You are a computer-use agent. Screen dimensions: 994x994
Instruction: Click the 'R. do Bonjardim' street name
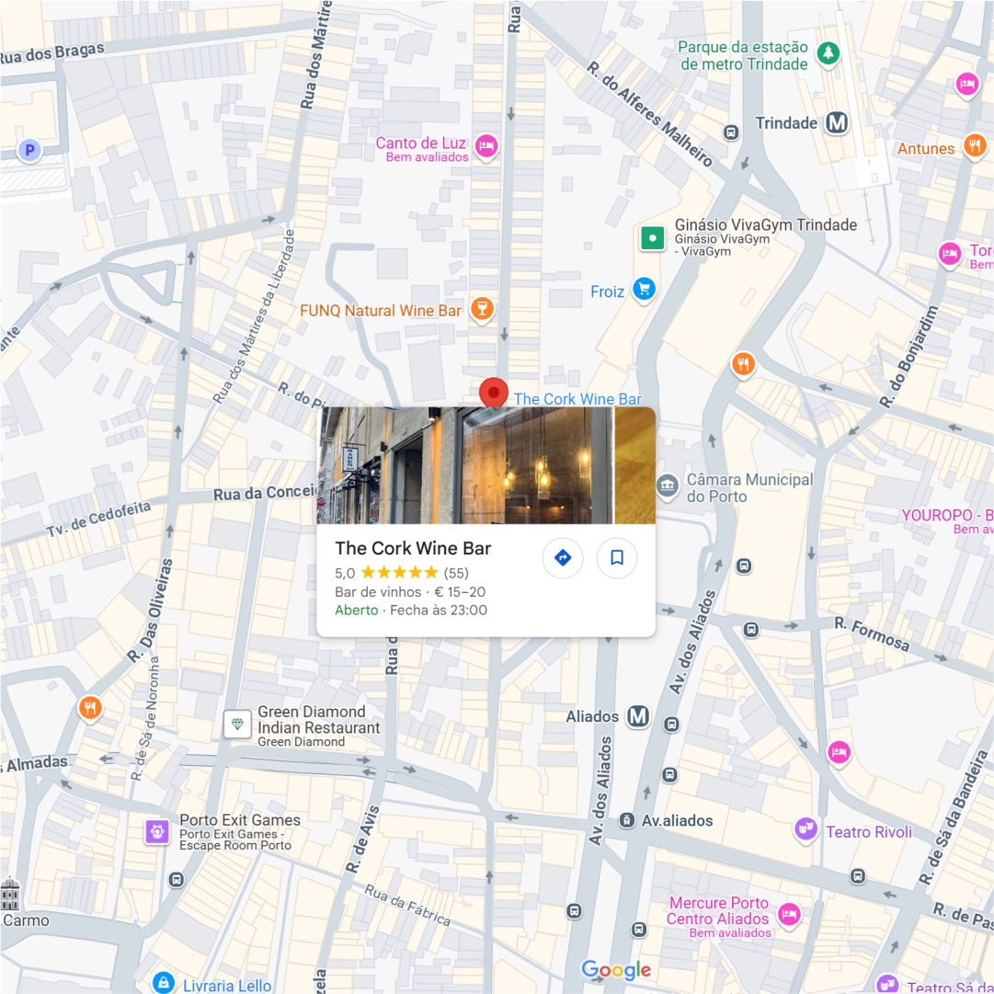[x=908, y=356]
